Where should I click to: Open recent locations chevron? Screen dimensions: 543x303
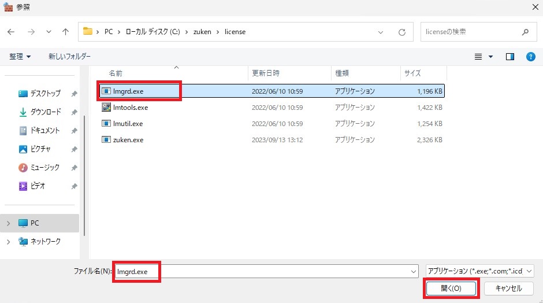(x=49, y=32)
